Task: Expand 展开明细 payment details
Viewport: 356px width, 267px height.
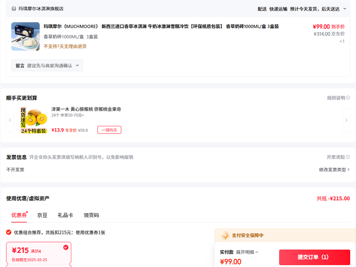Action: (x=247, y=252)
